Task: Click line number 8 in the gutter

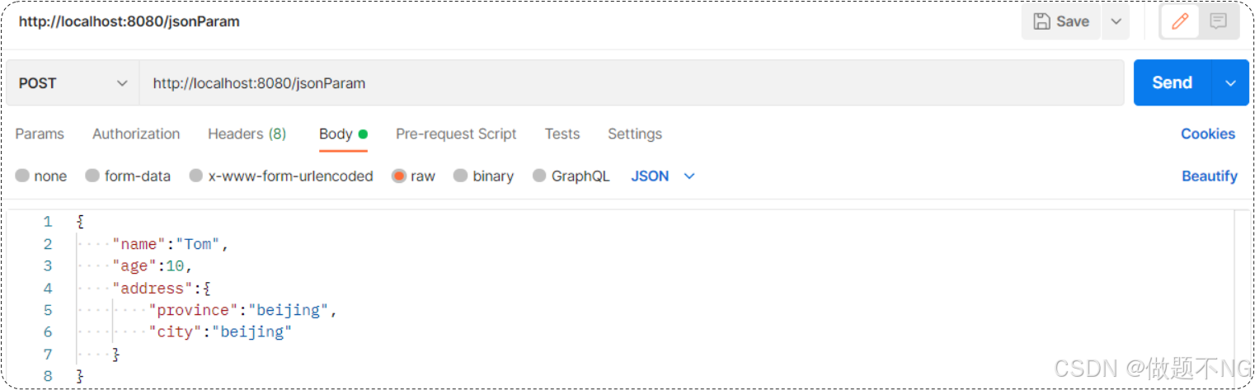Action: point(48,376)
